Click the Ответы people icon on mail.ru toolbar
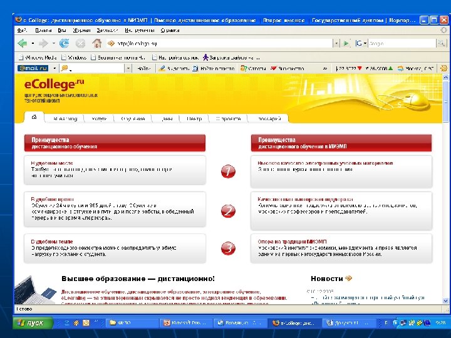Viewport: 451px width, 338px height. point(244,68)
